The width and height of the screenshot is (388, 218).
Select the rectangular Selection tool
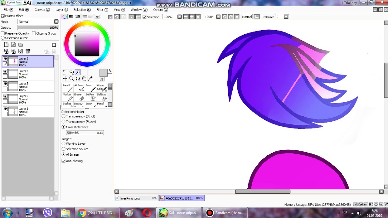pos(65,72)
